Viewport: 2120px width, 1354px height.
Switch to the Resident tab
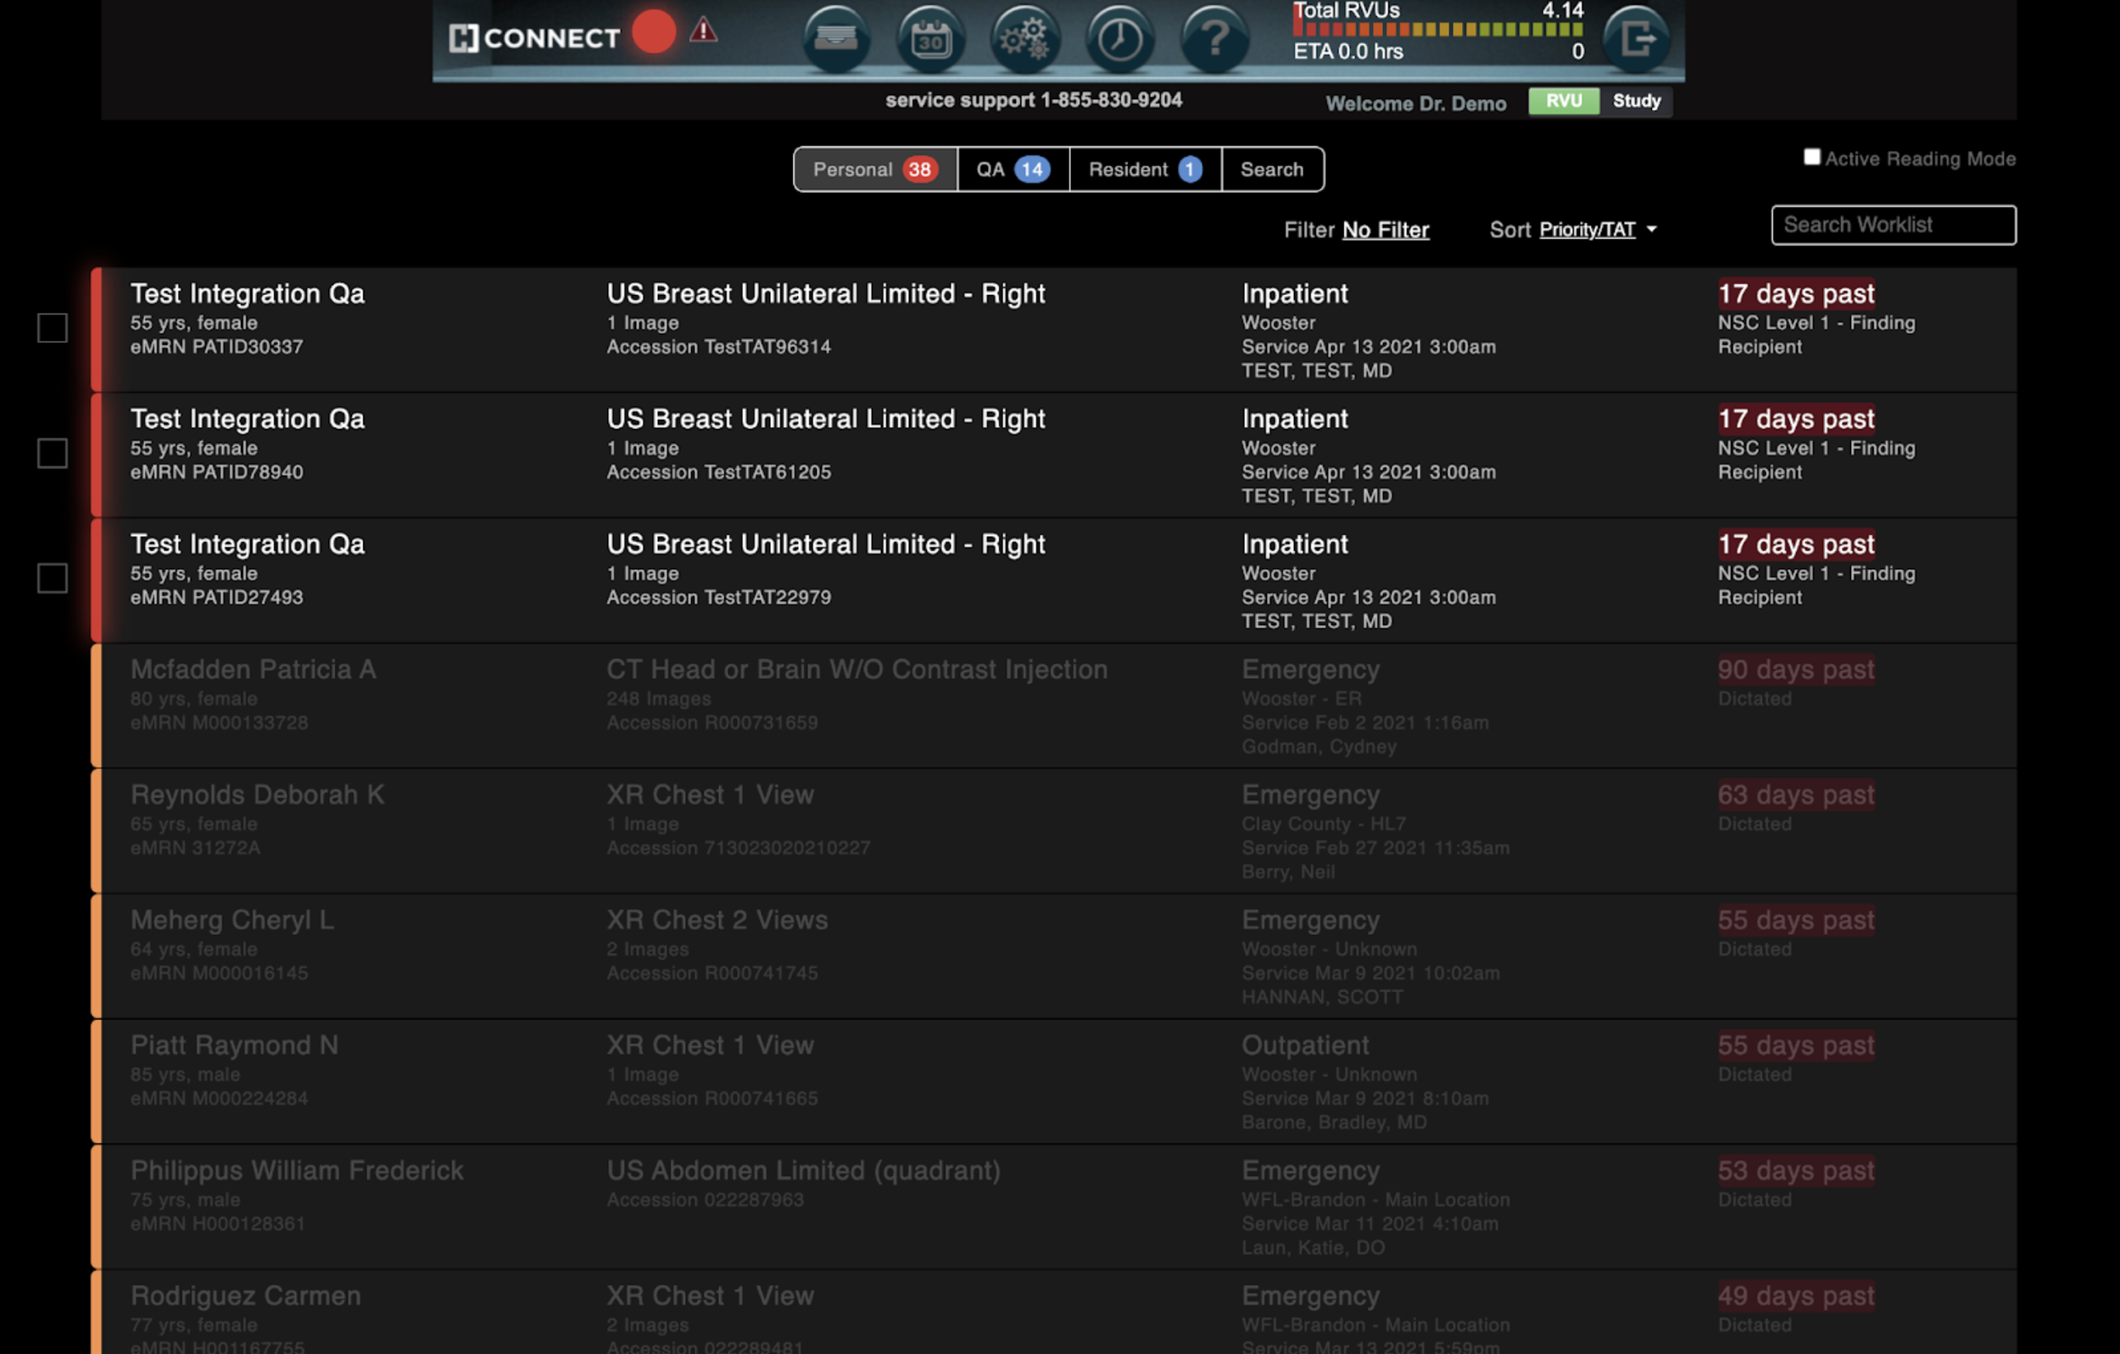coord(1145,169)
